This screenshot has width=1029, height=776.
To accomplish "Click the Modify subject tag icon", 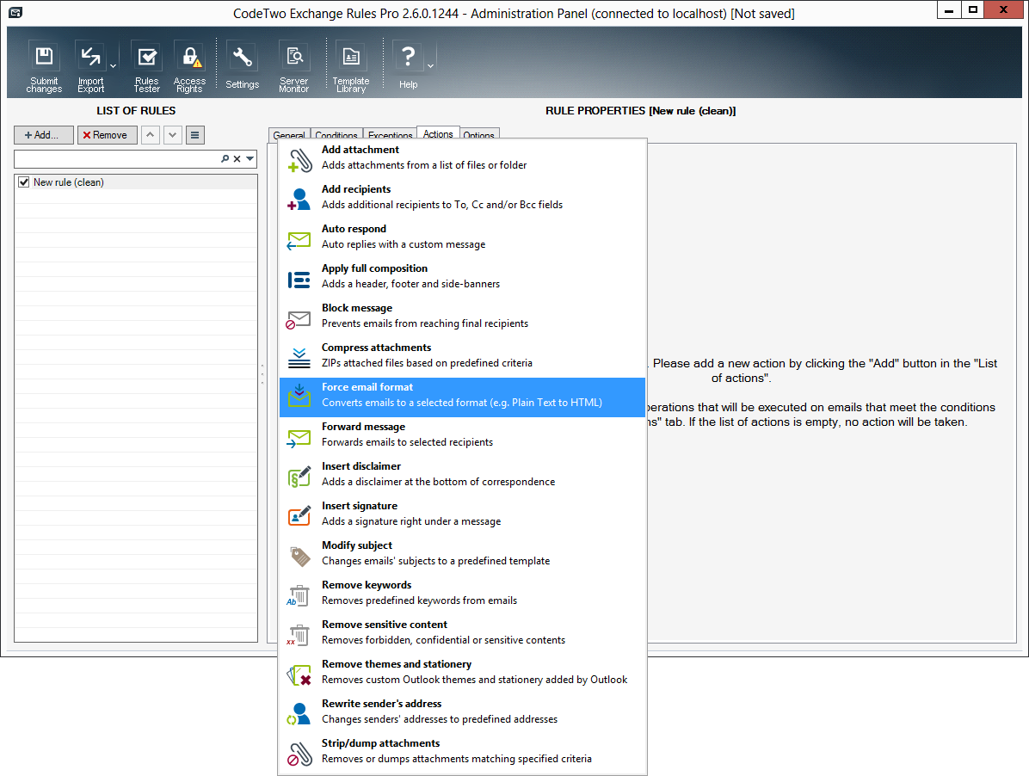I will tap(299, 557).
